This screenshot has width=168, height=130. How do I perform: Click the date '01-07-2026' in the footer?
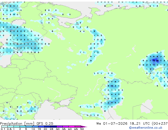click(115, 124)
